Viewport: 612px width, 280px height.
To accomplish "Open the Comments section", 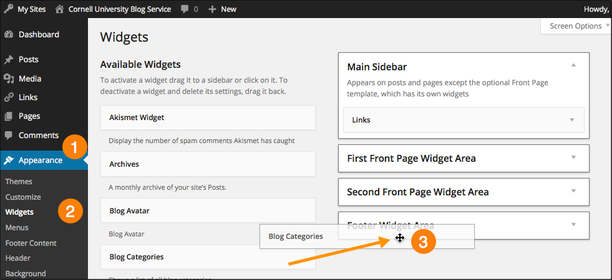I will pos(39,135).
